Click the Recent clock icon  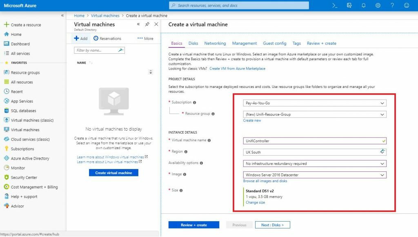tap(7, 92)
